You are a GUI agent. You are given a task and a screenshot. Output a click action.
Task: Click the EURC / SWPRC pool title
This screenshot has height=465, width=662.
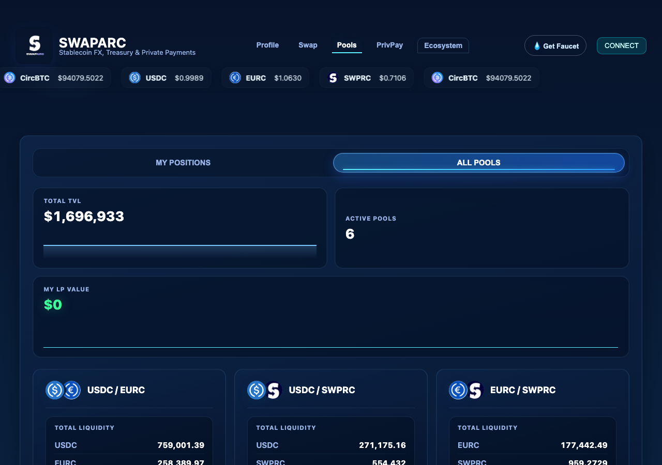[x=523, y=390]
